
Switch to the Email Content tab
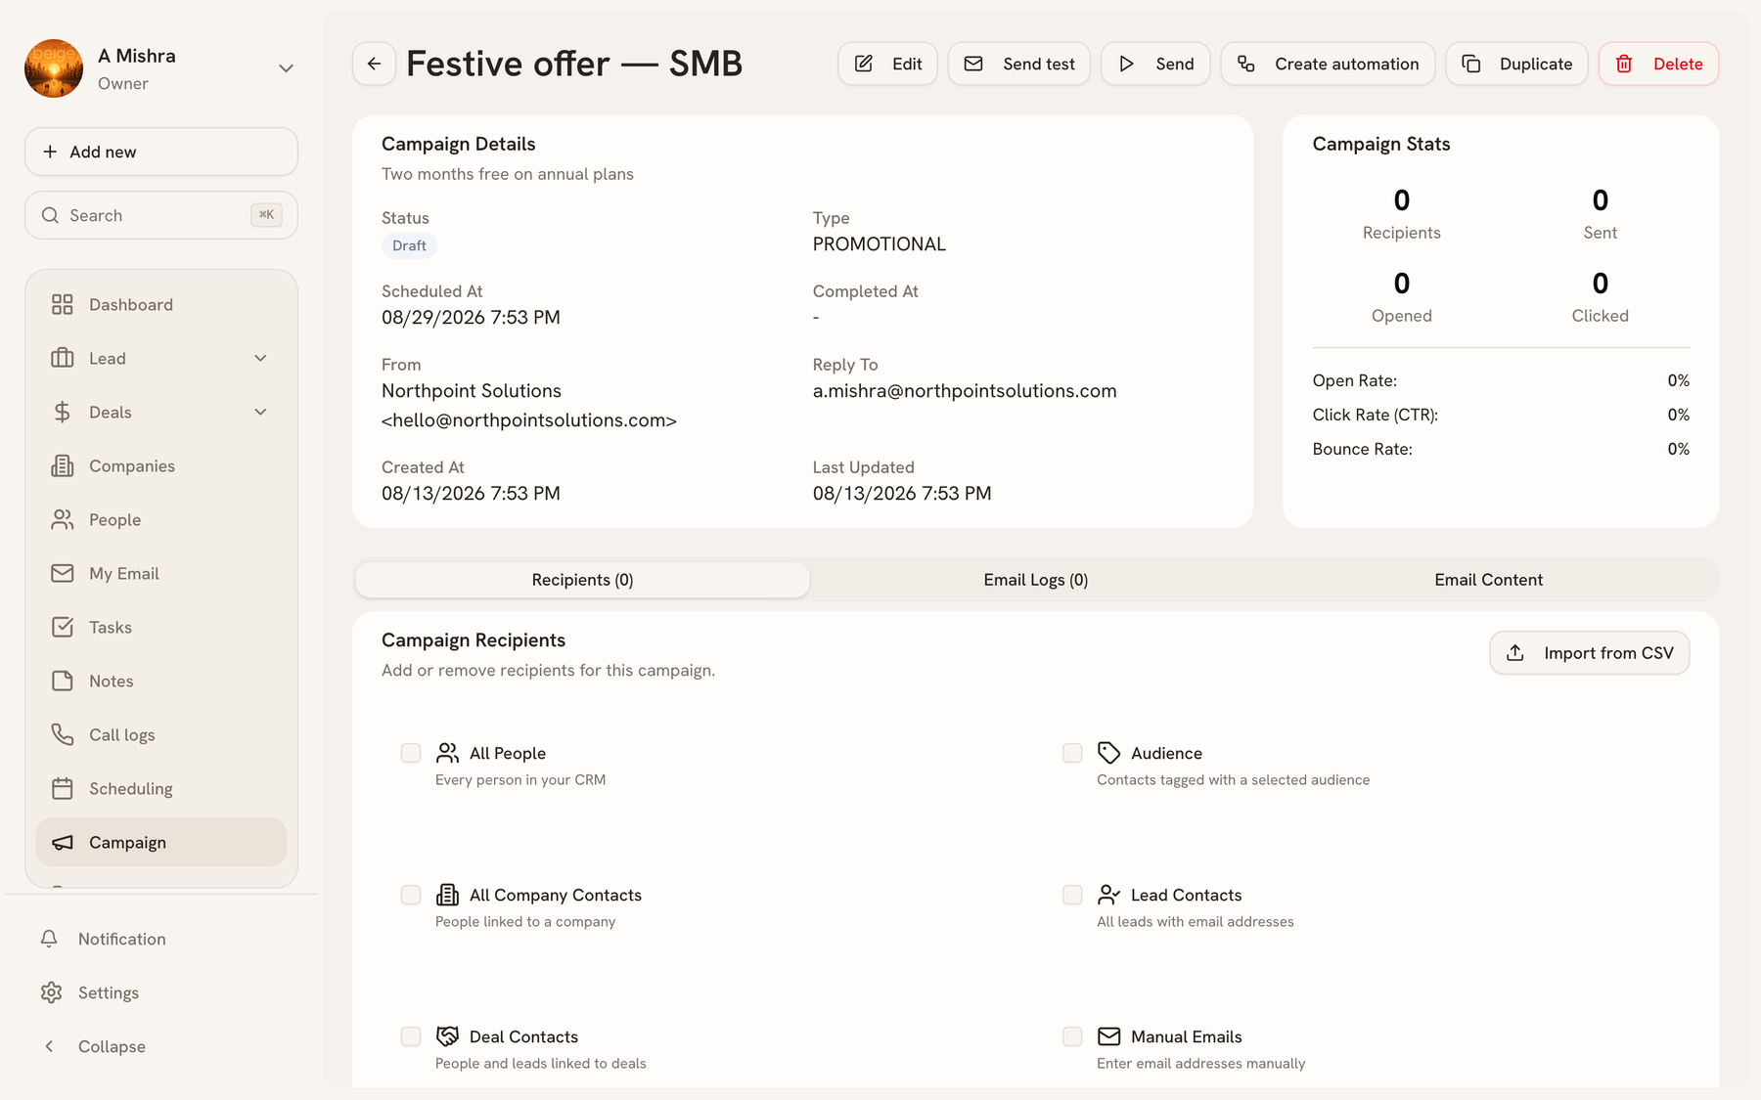click(1488, 580)
